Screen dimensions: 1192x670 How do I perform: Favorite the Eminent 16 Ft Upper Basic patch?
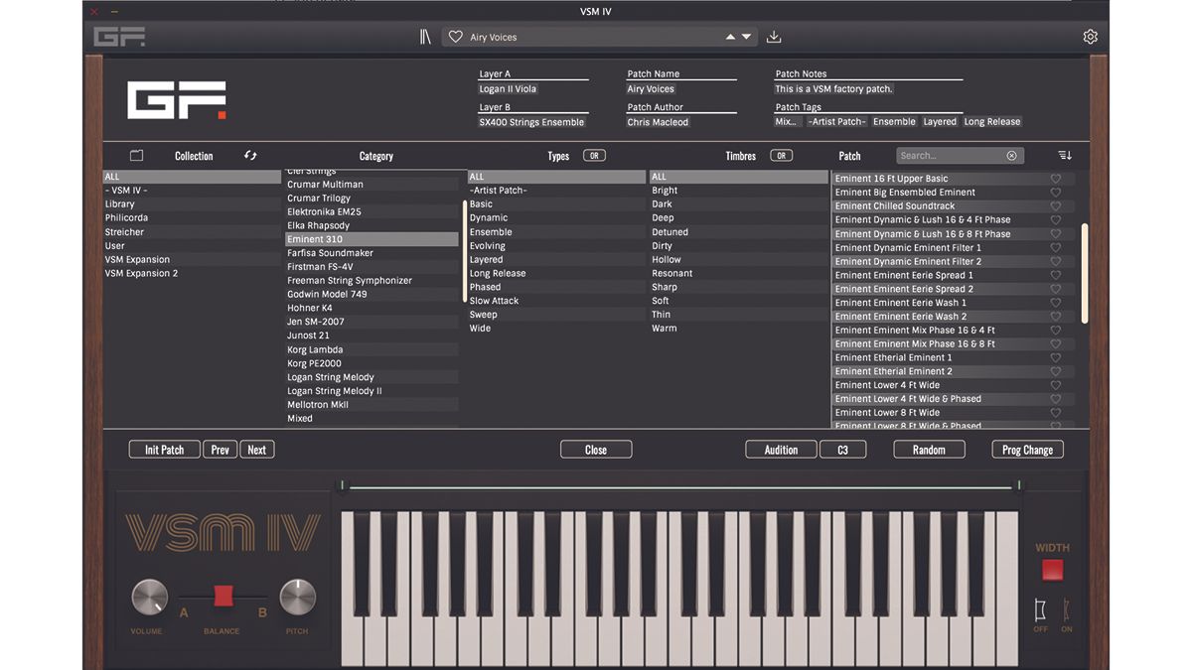(x=1056, y=179)
